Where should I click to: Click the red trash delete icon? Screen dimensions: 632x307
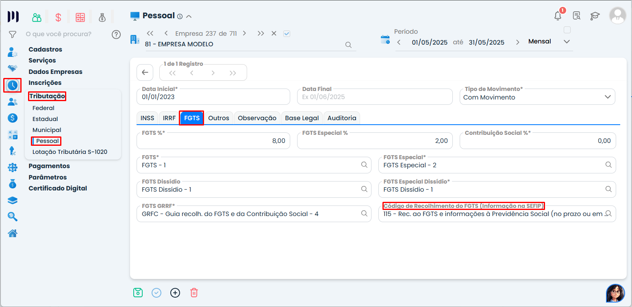pos(194,292)
